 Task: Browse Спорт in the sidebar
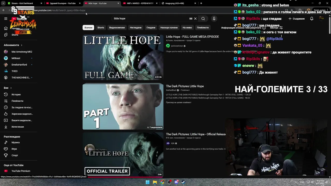(15, 156)
